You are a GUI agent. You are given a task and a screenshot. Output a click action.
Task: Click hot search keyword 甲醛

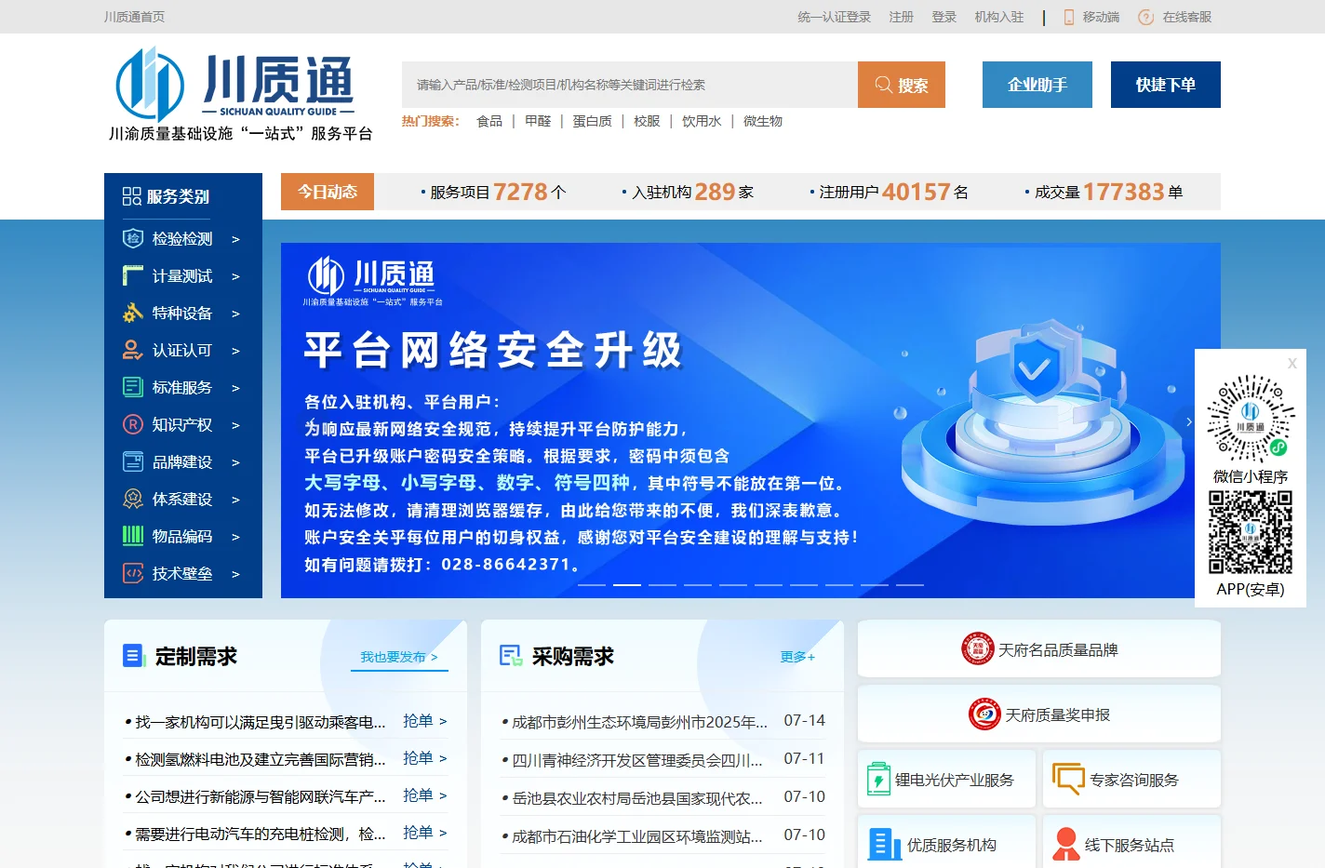coord(538,121)
